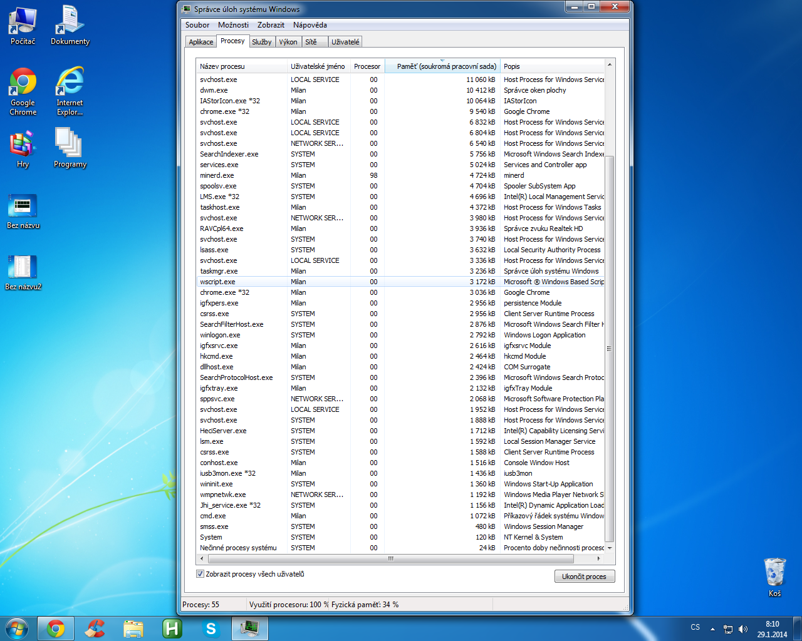Screen dimensions: 802x641
Task: Open the Možnosti menu
Action: click(233, 25)
